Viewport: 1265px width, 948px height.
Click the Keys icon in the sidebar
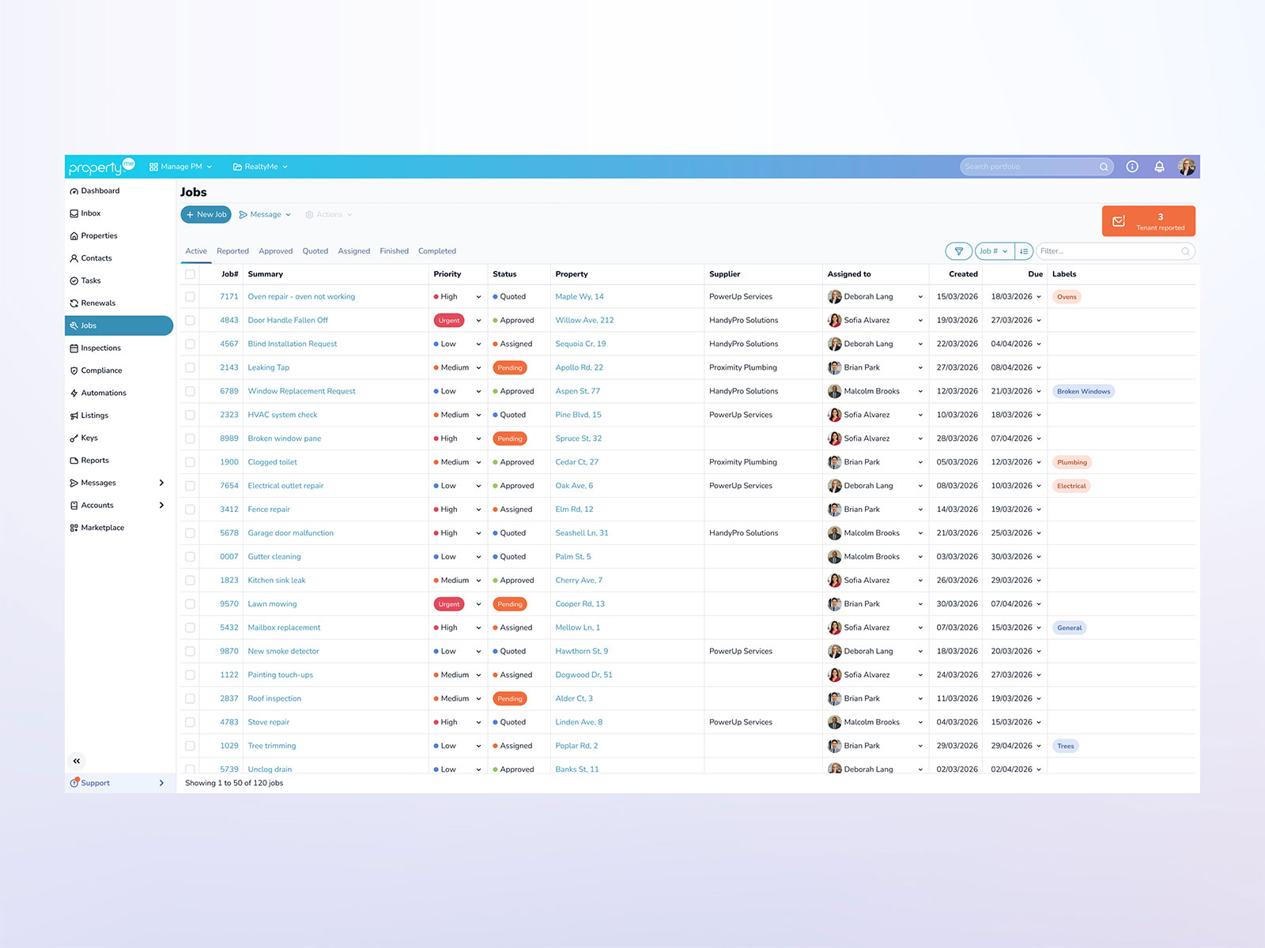[x=73, y=438]
